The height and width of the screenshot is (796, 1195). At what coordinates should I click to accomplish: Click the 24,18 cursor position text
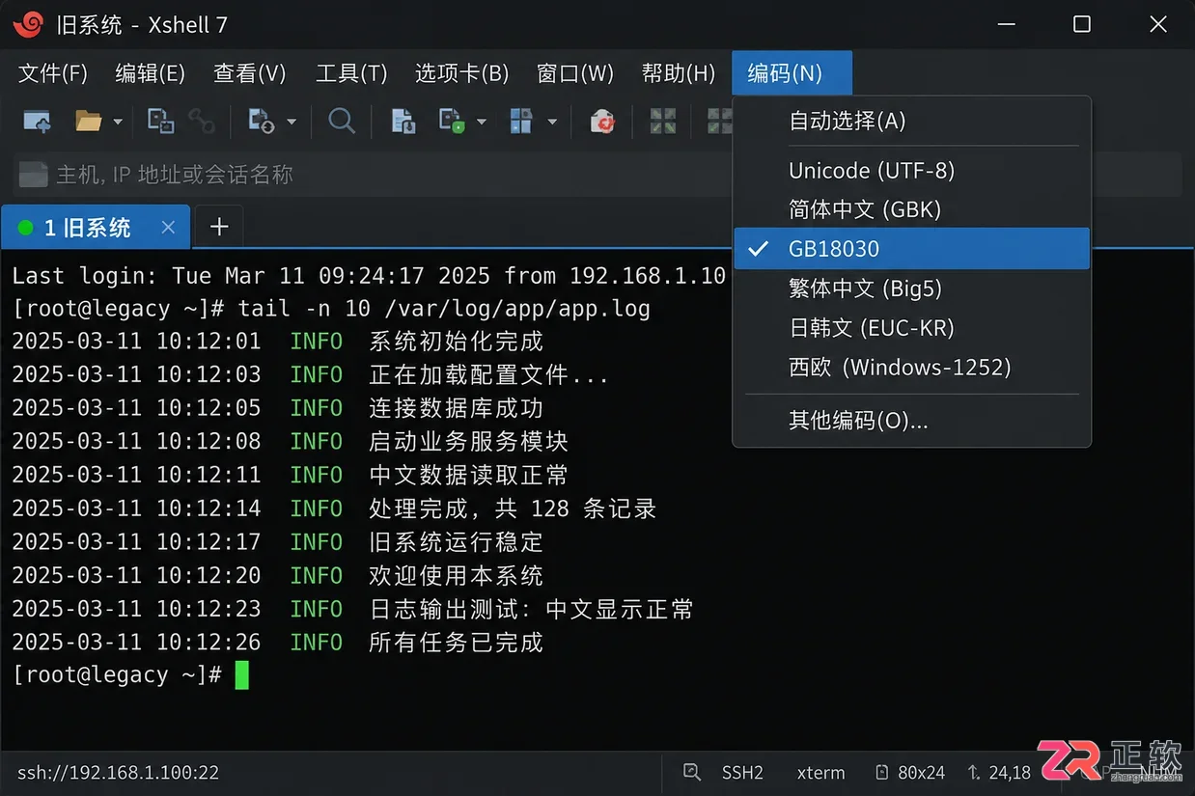pos(1010,773)
